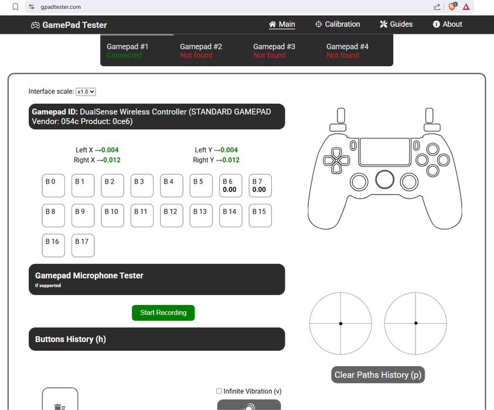The image size is (494, 410).
Task: Click the Gamepad ID info banner
Action: pos(156,117)
